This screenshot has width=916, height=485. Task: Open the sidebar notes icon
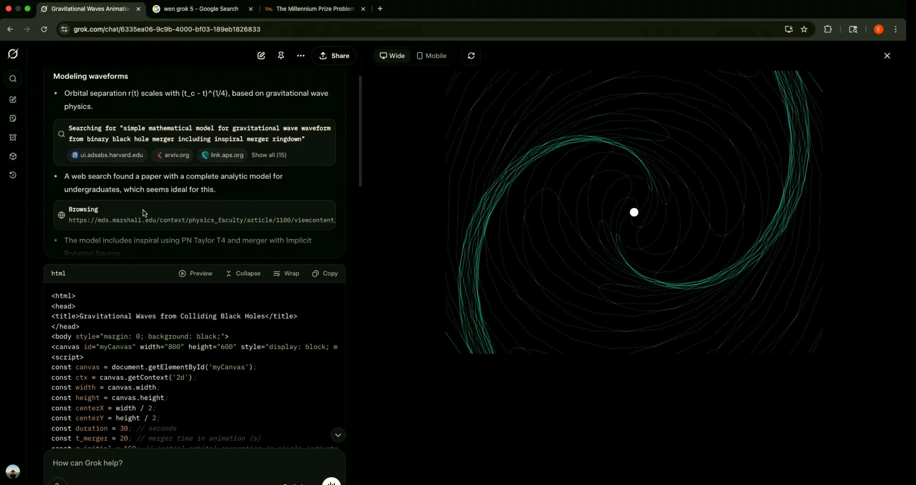click(x=13, y=118)
